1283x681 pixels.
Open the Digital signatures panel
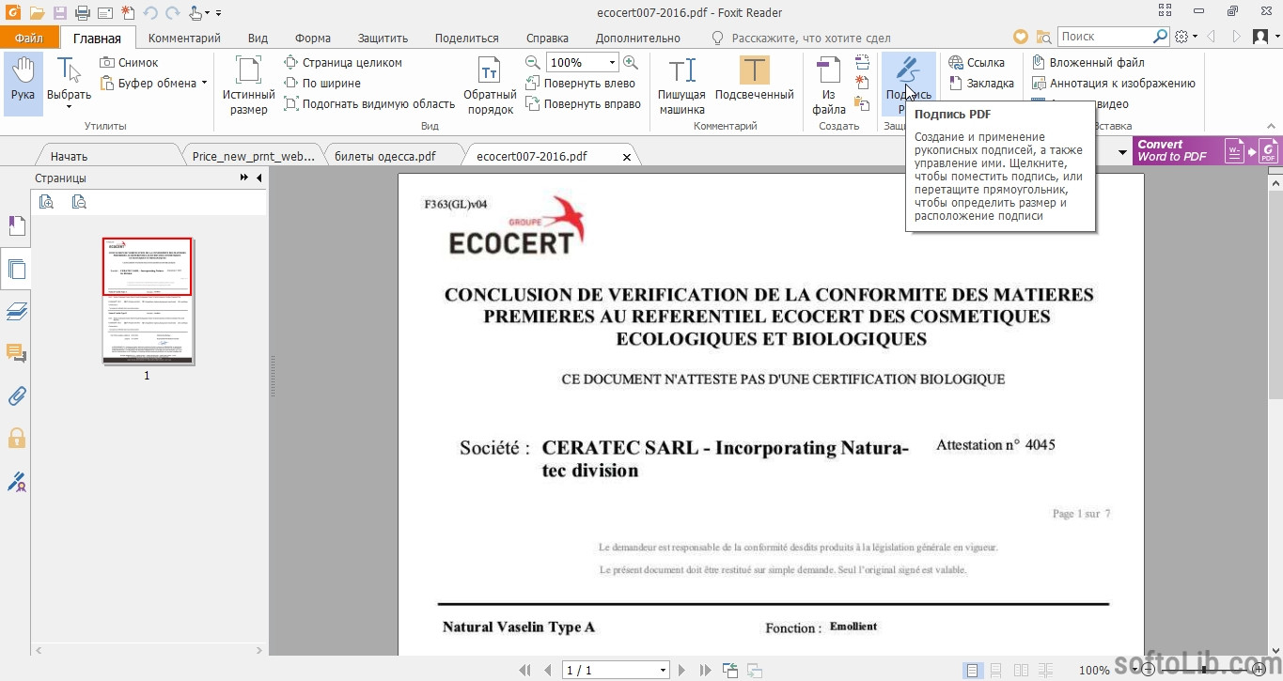(16, 482)
